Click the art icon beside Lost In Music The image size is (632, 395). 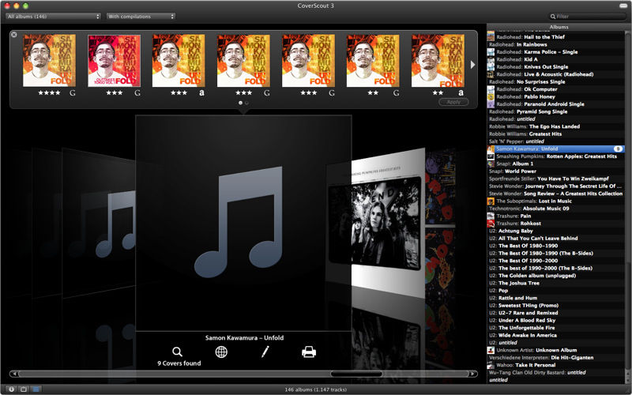[491, 201]
